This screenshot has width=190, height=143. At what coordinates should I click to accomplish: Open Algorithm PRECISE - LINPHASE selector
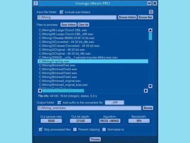[x=110, y=121]
